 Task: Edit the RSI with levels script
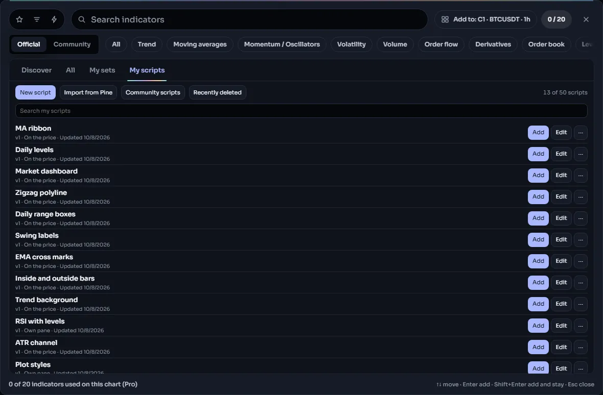[x=561, y=326]
